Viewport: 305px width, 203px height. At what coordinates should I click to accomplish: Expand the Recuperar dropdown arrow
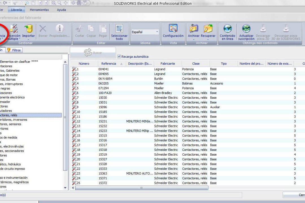tap(208, 39)
